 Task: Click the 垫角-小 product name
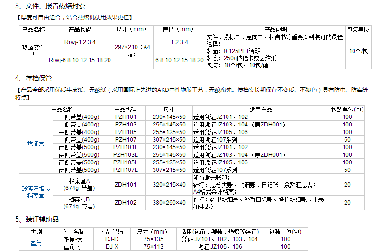[x=73, y=247]
